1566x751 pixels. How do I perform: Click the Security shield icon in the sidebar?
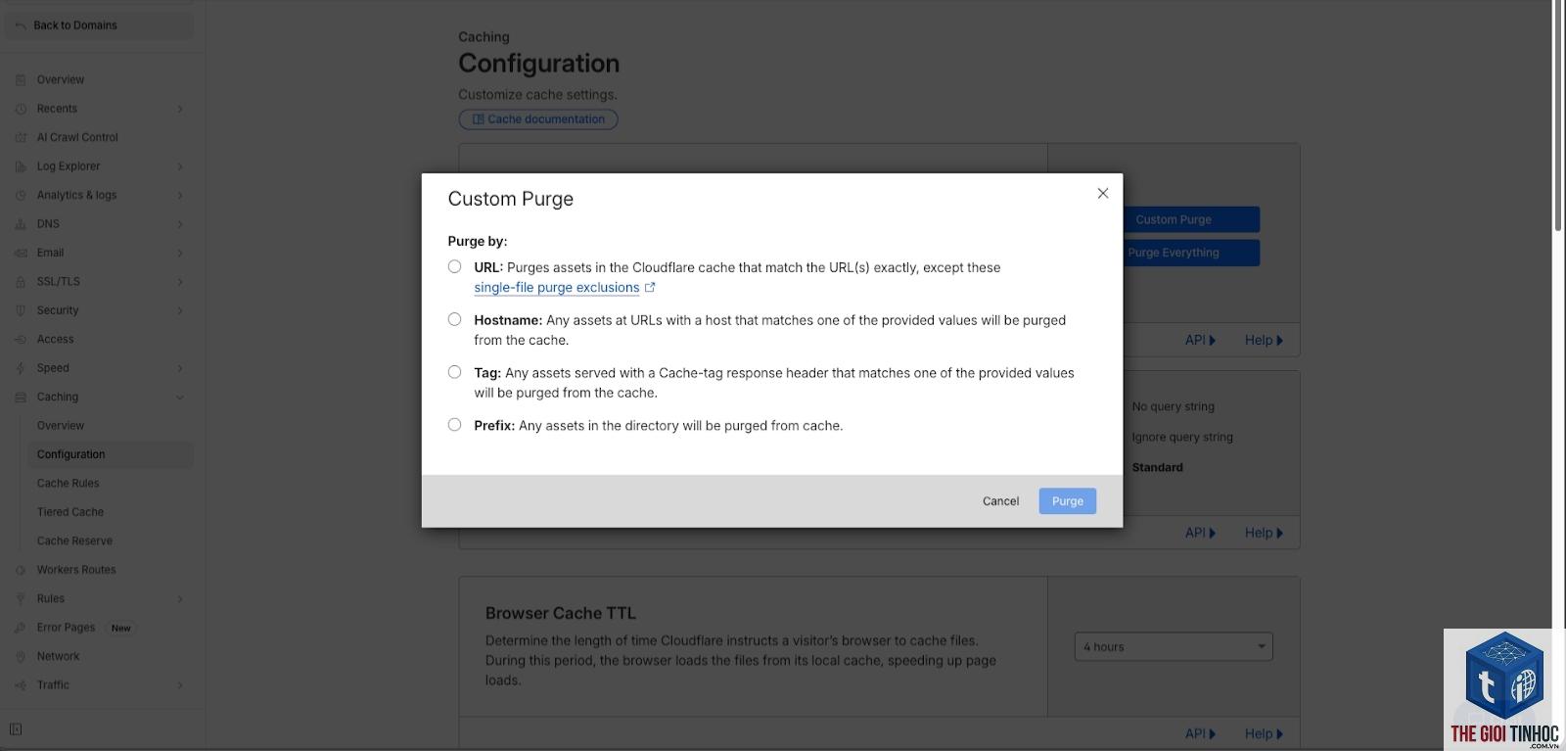point(21,310)
